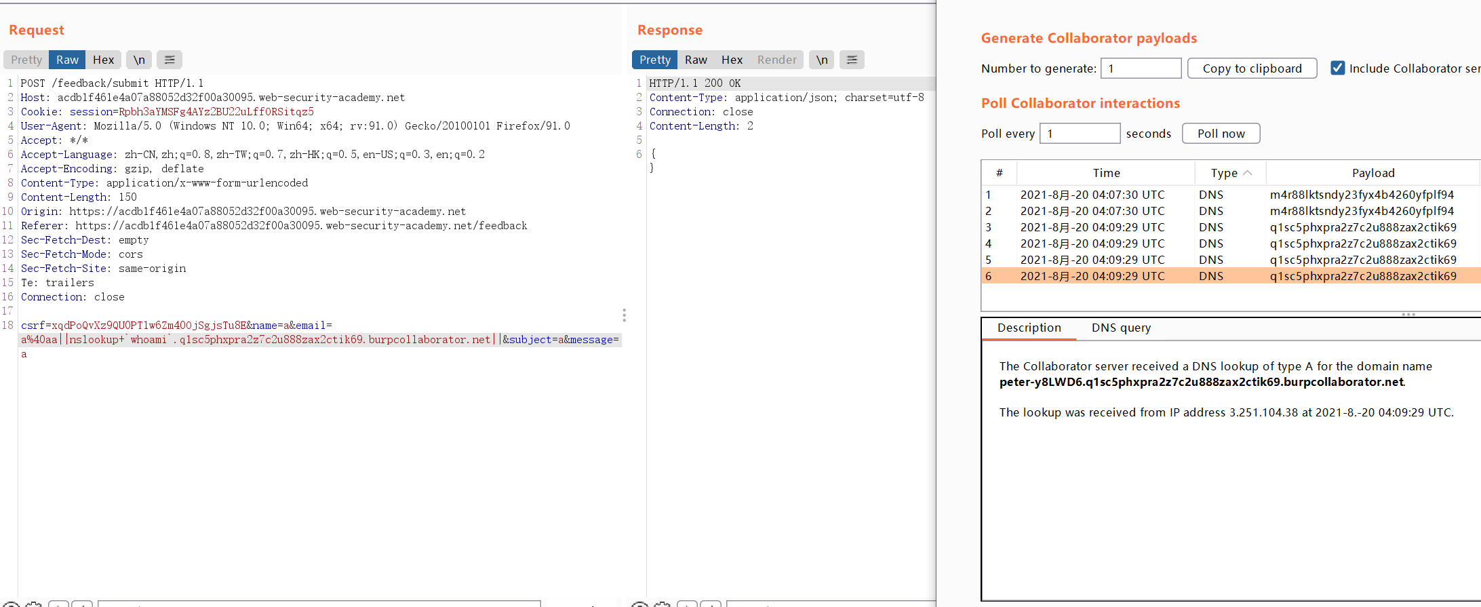This screenshot has width=1481, height=607.
Task: Click the Referer header line in Request
Action: (x=273, y=226)
